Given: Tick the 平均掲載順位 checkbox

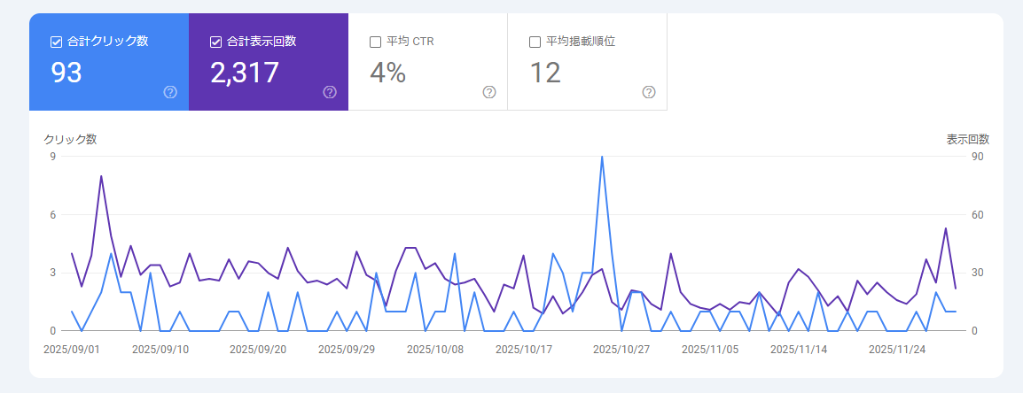Looking at the screenshot, I should pos(535,42).
